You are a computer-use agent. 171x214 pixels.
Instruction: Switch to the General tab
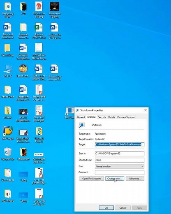point(81,117)
